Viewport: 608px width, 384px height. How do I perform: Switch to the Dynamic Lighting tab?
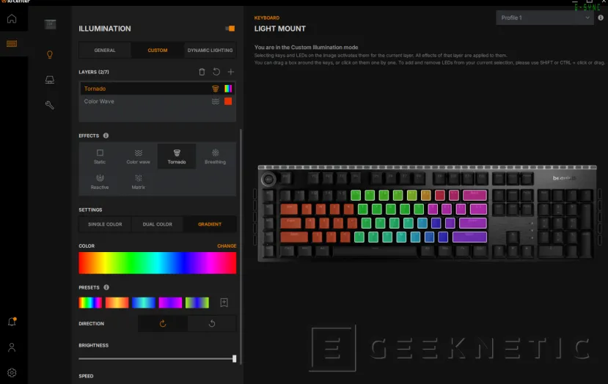click(x=210, y=51)
